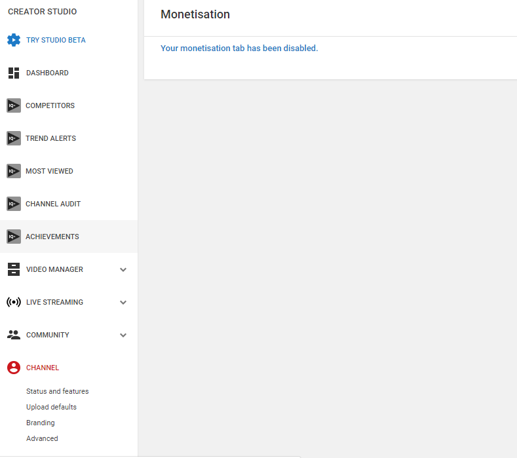Viewport: 517px width, 458px height.
Task: Select MOST VIEWED in sidebar
Action: 49,171
